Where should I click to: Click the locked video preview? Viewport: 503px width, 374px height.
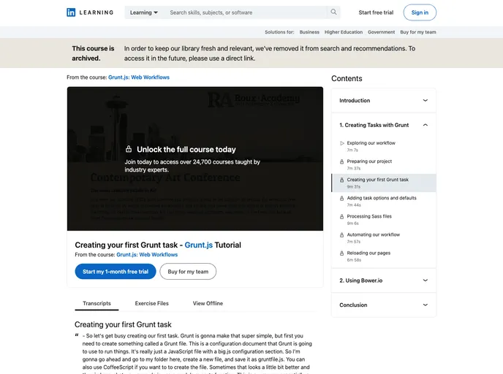coord(195,159)
